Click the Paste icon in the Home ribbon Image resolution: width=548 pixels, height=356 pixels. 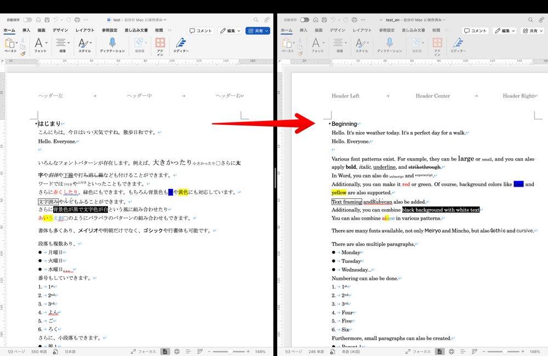[x=10, y=44]
